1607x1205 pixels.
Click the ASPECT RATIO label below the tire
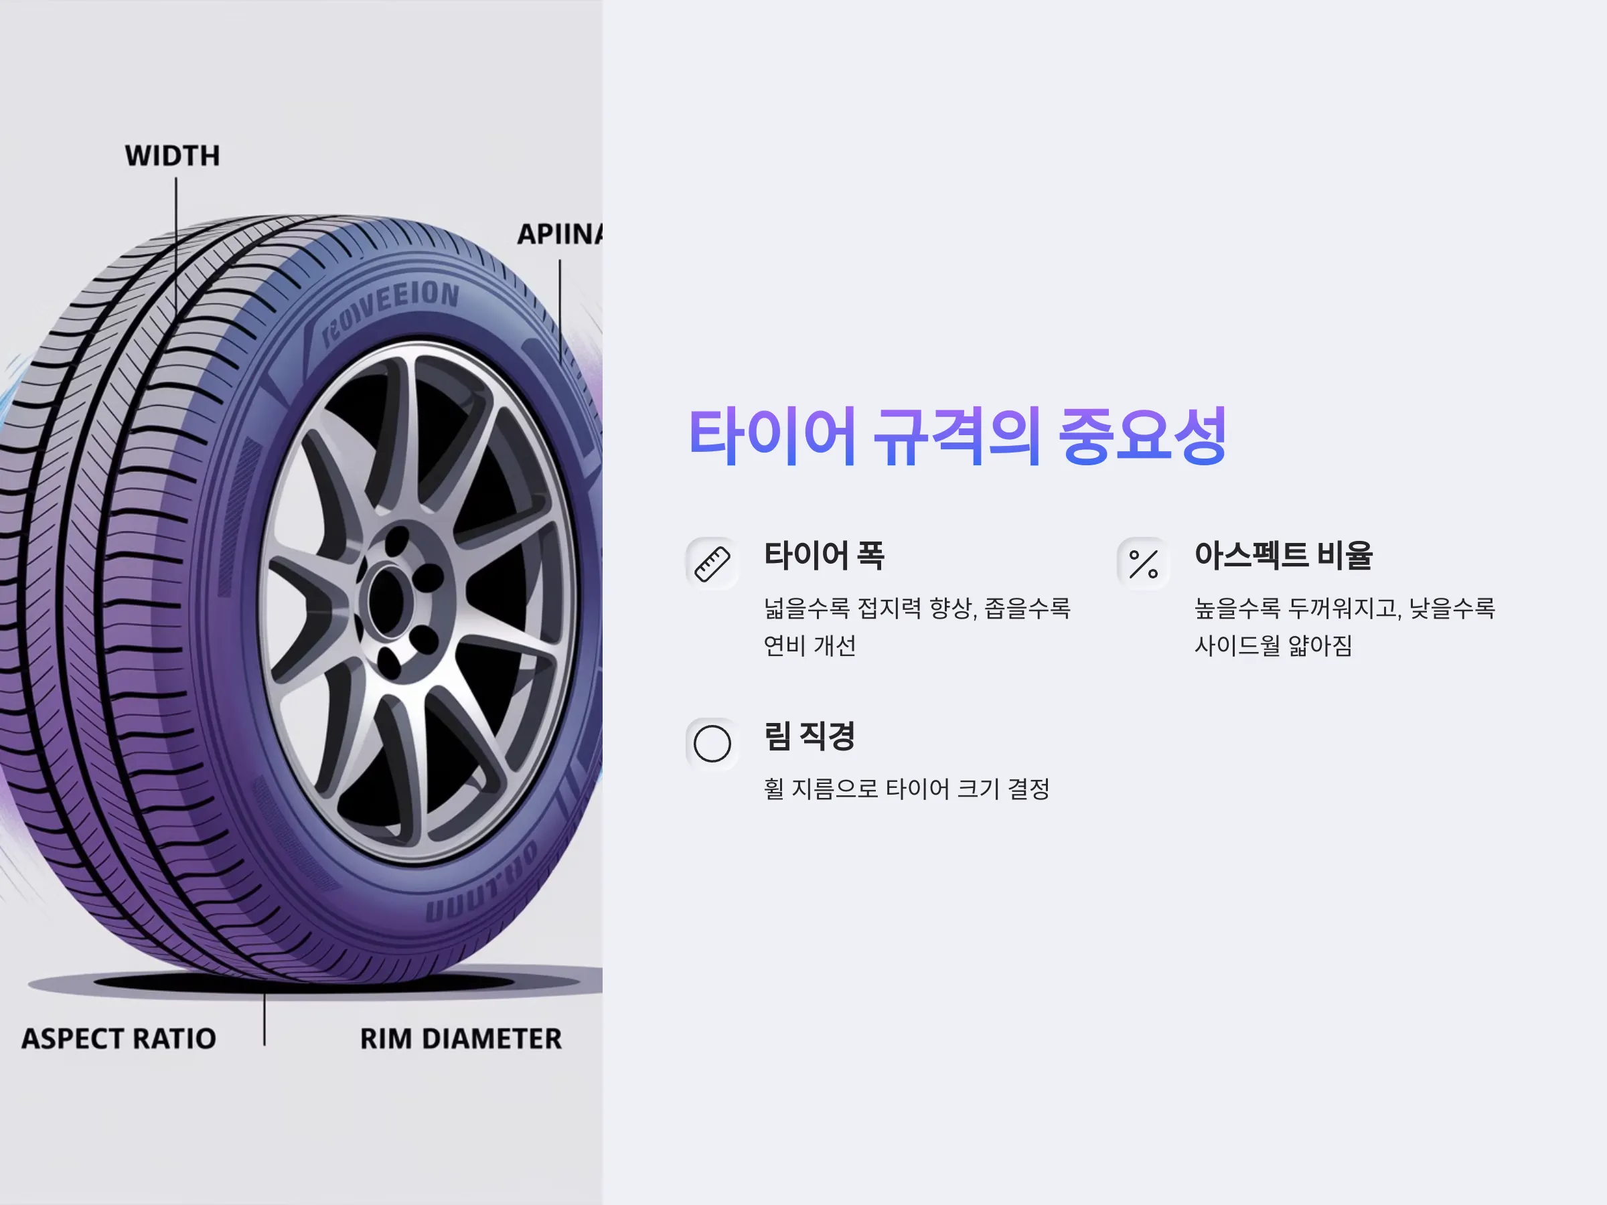coord(119,1039)
